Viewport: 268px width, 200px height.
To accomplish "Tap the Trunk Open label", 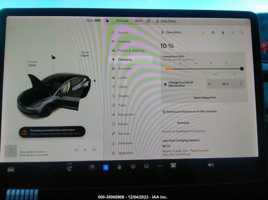I will tap(85, 54).
